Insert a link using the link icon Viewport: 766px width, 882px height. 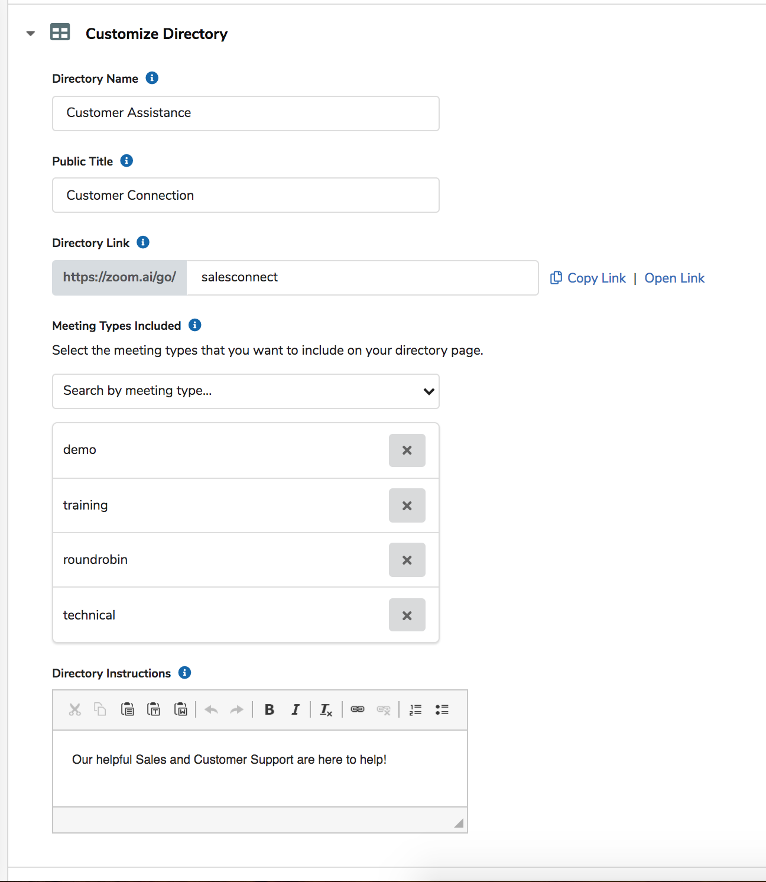point(358,709)
